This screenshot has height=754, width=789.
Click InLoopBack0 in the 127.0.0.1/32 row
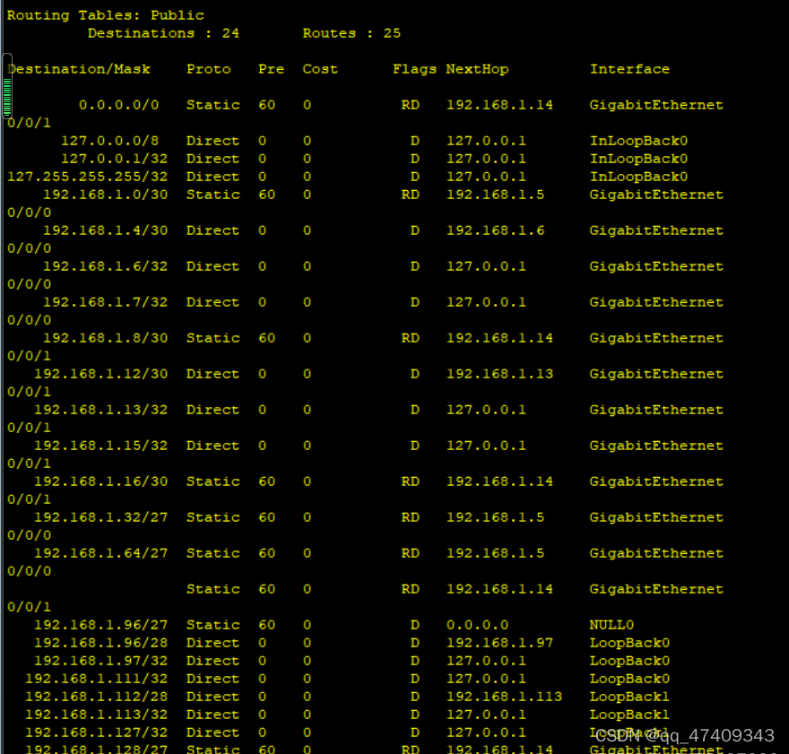coord(639,159)
